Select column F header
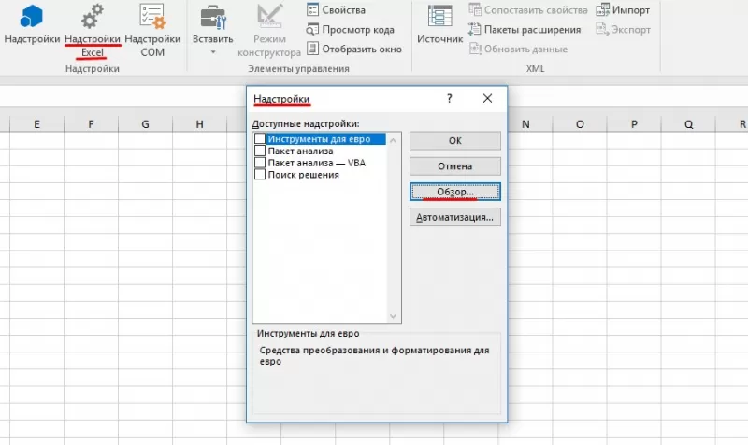Screen dimensions: 748x445 [x=91, y=124]
